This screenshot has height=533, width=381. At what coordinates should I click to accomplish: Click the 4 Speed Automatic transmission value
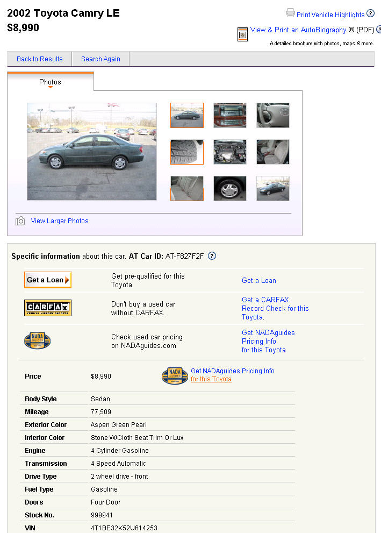coord(118,463)
